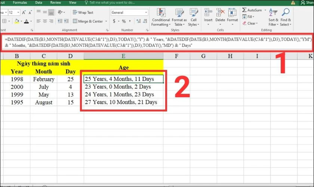Apply accounting dollar number format
The image size is (314, 187).
[x=114, y=21]
